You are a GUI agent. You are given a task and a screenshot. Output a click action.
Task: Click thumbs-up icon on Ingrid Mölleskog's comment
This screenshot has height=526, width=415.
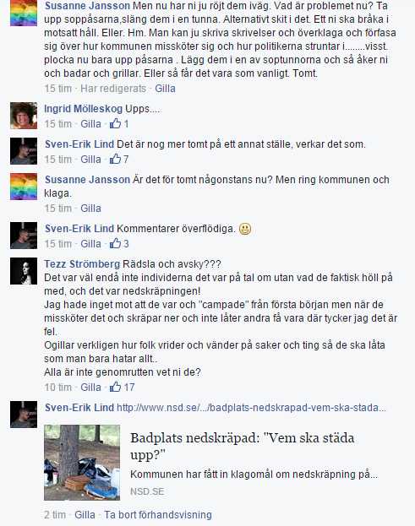(115, 124)
